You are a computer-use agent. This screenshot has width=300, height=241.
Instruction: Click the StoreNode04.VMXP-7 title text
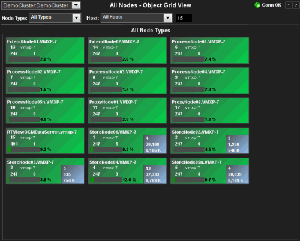pyautogui.click(x=113, y=162)
